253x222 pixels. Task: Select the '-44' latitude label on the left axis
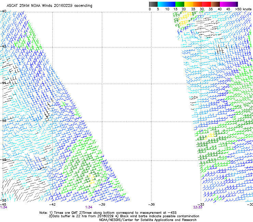pos(3,83)
